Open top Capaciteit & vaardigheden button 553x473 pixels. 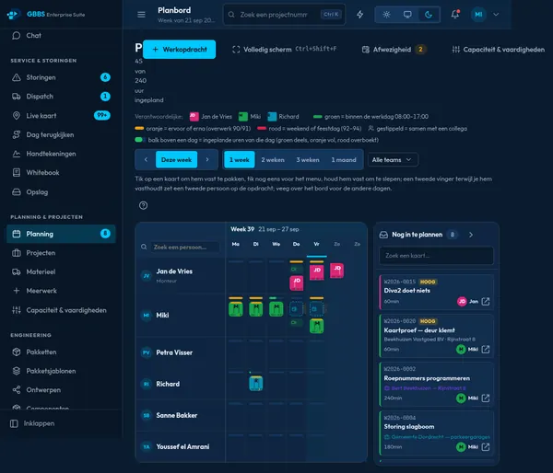click(x=498, y=50)
